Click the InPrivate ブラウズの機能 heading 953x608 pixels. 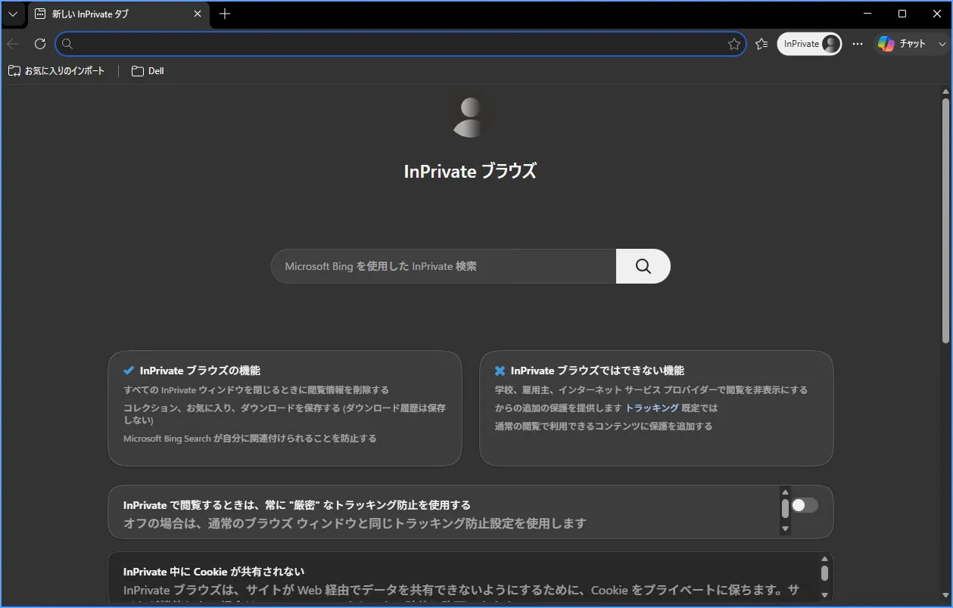(200, 371)
